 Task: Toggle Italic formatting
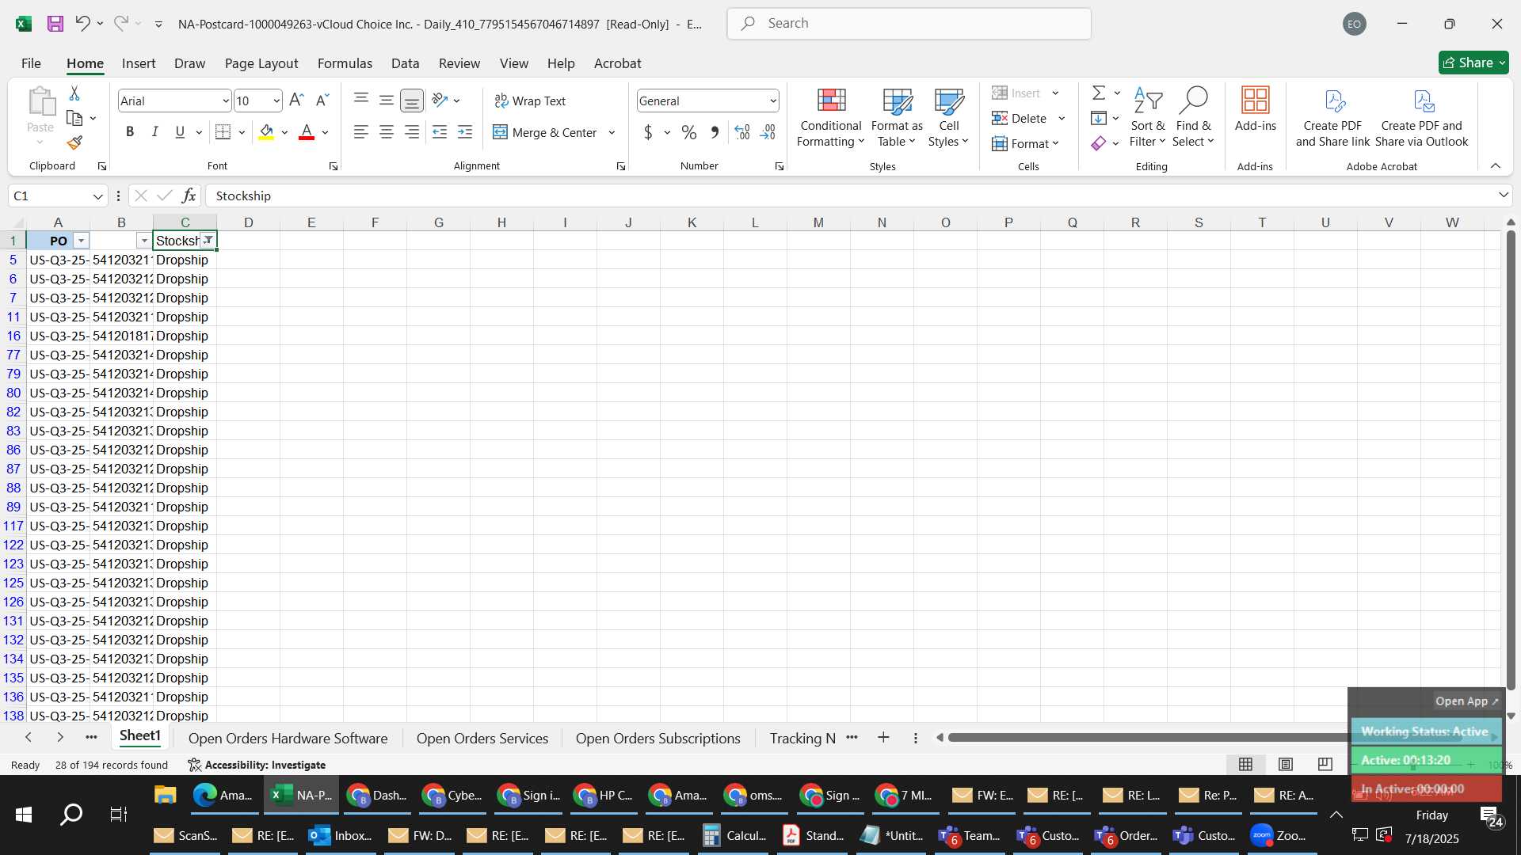pyautogui.click(x=155, y=132)
